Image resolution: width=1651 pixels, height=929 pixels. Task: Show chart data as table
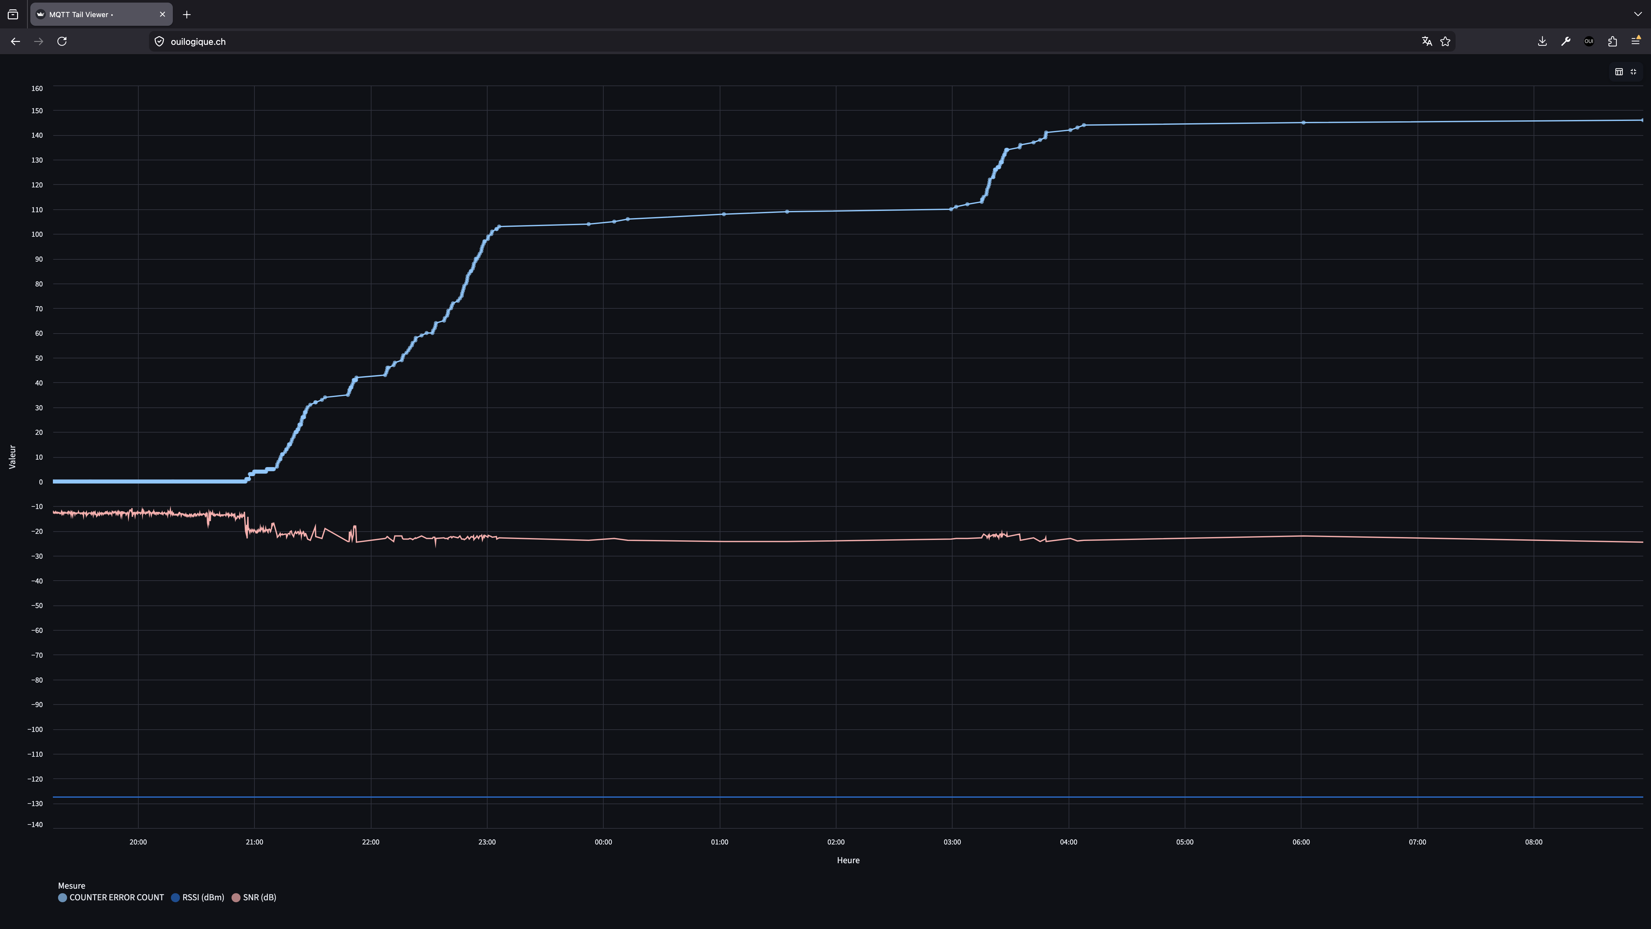1618,72
